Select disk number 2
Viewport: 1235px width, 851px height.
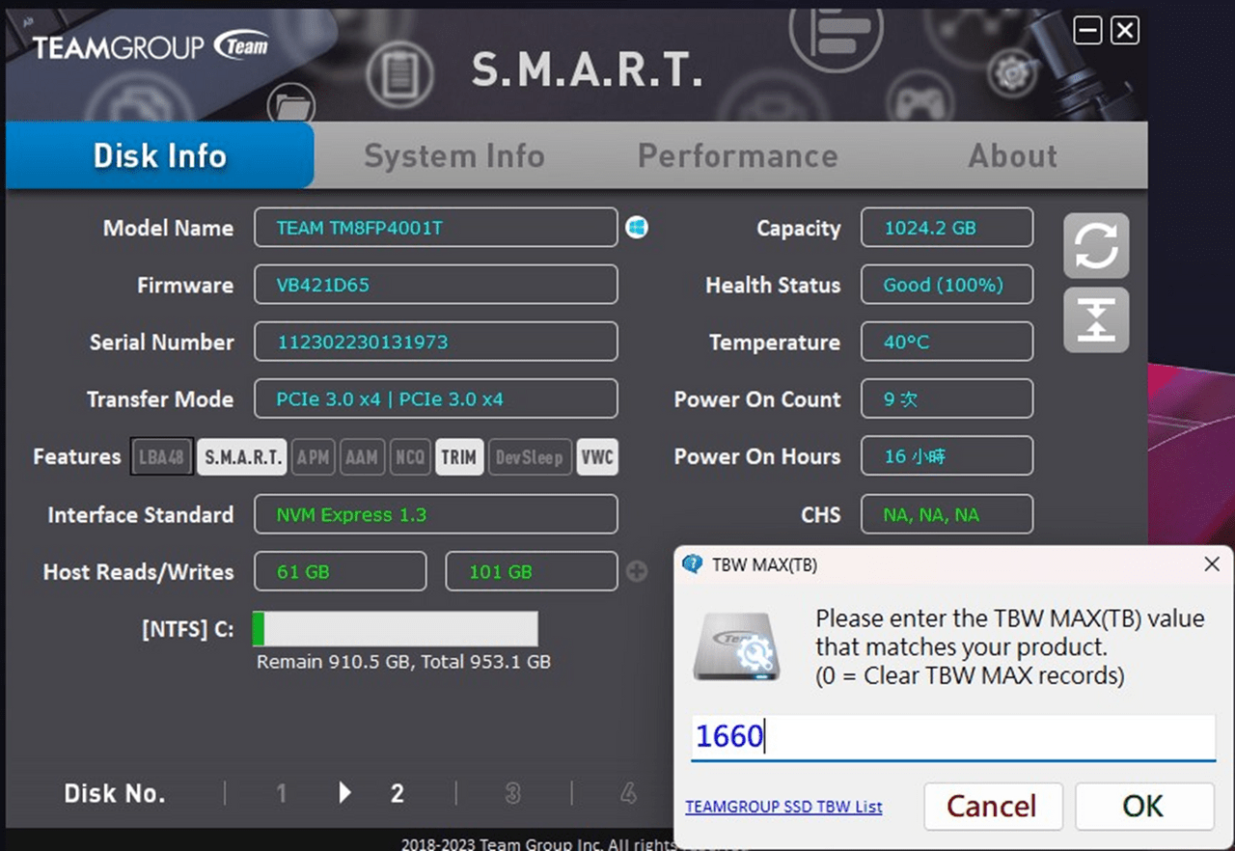(x=397, y=793)
